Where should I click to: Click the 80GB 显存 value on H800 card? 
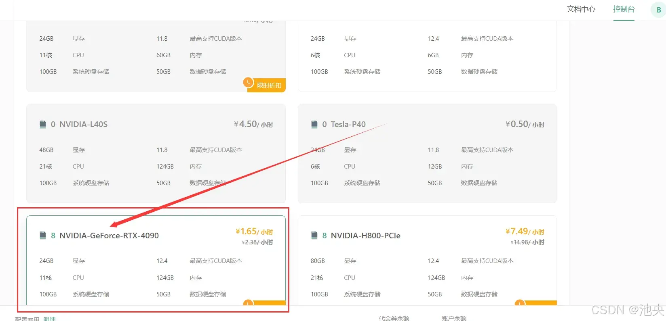pyautogui.click(x=318, y=261)
